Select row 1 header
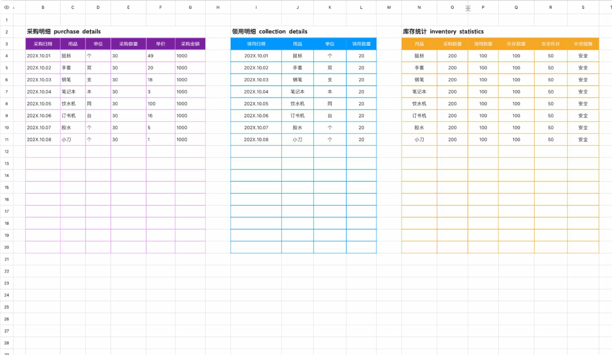The image size is (612, 355). click(6, 20)
